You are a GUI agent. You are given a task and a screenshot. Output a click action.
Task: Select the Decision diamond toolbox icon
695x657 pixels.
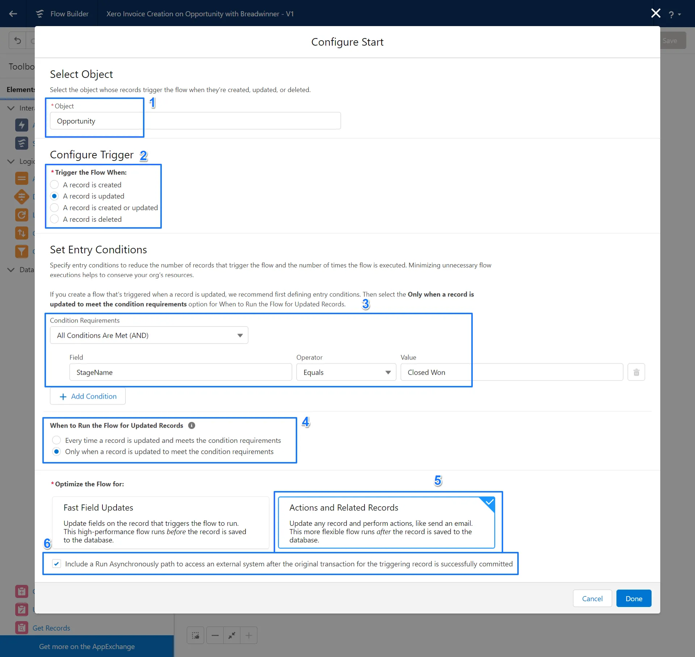click(22, 197)
